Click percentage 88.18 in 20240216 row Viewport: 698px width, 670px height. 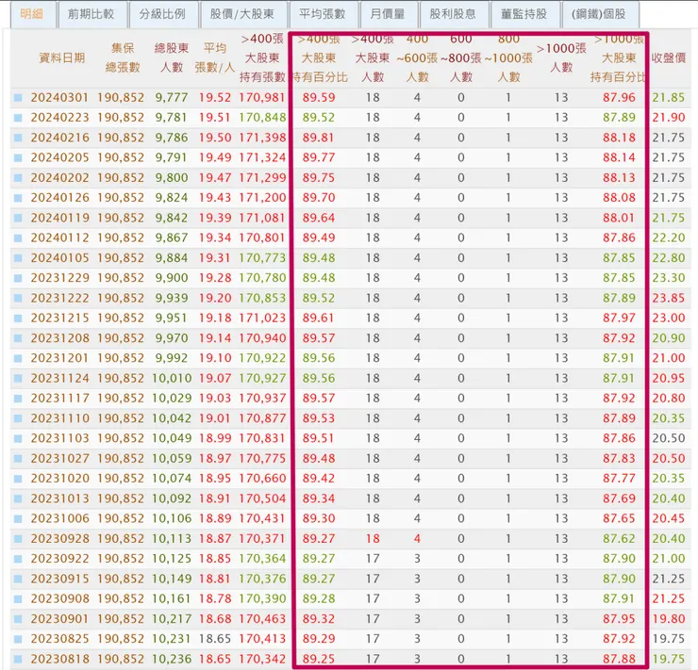(x=619, y=138)
